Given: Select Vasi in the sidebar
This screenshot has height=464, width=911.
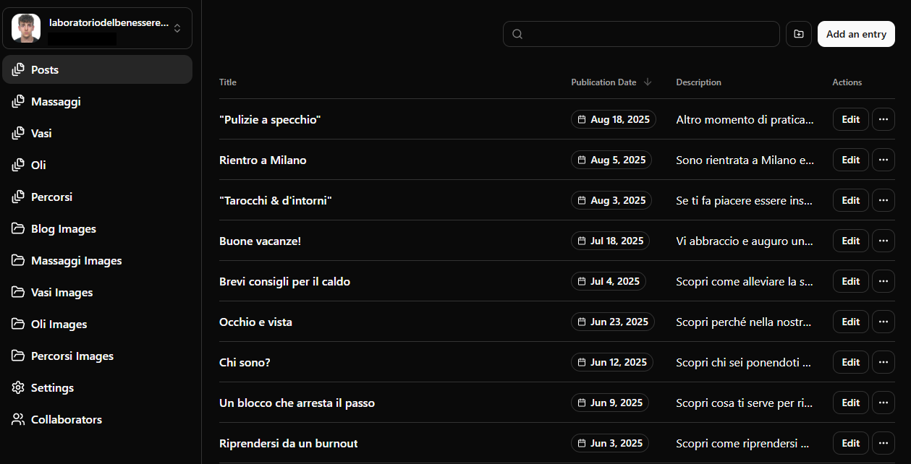Looking at the screenshot, I should point(41,134).
